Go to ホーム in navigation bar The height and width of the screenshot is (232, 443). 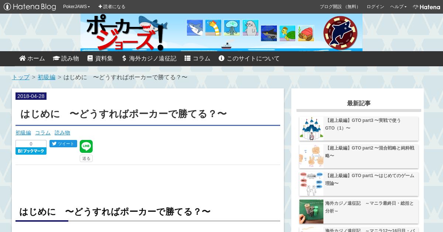click(32, 58)
